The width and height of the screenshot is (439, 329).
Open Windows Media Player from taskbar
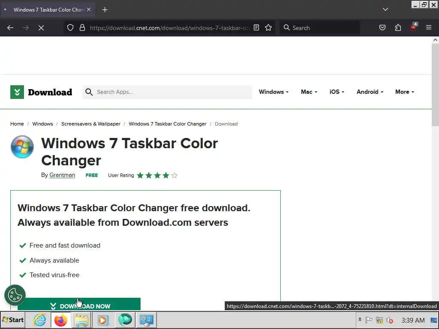(x=103, y=320)
